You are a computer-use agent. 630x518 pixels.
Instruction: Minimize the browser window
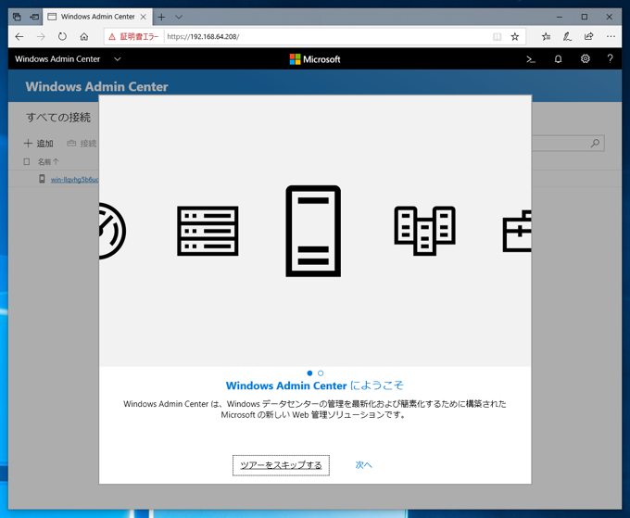click(560, 17)
